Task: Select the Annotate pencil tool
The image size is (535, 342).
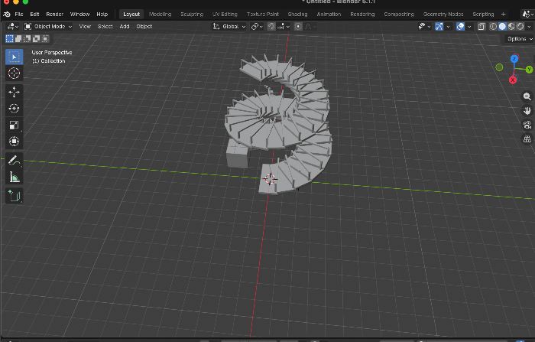Action: click(14, 160)
